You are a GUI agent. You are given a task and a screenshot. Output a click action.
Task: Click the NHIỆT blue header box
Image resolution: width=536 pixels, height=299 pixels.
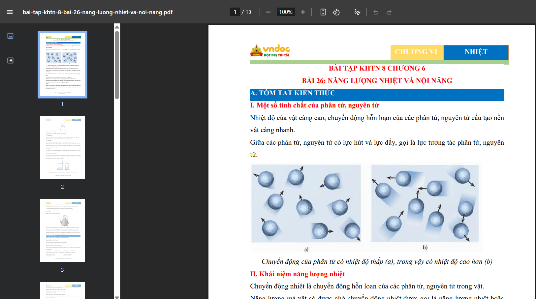(476, 52)
